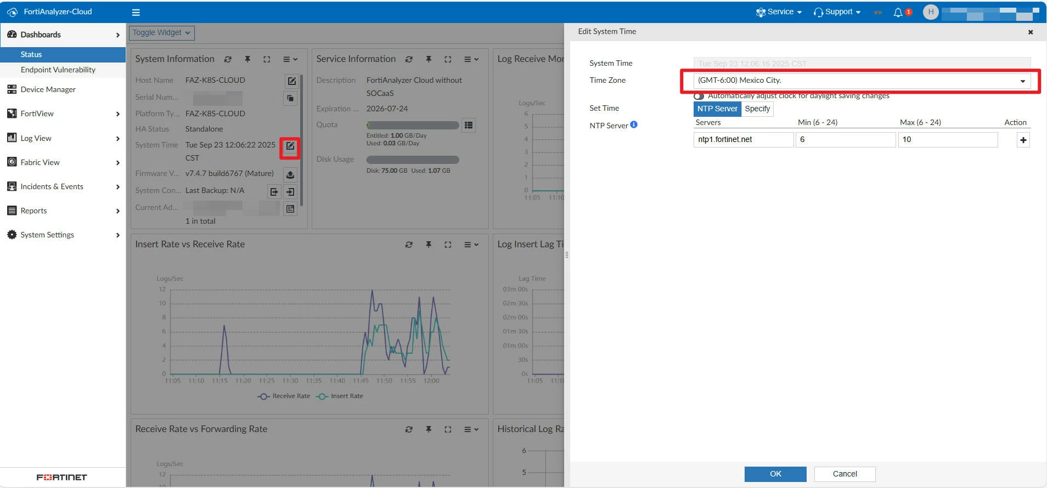Expand the FortiView sidebar section
This screenshot has width=1047, height=488.
63,114
